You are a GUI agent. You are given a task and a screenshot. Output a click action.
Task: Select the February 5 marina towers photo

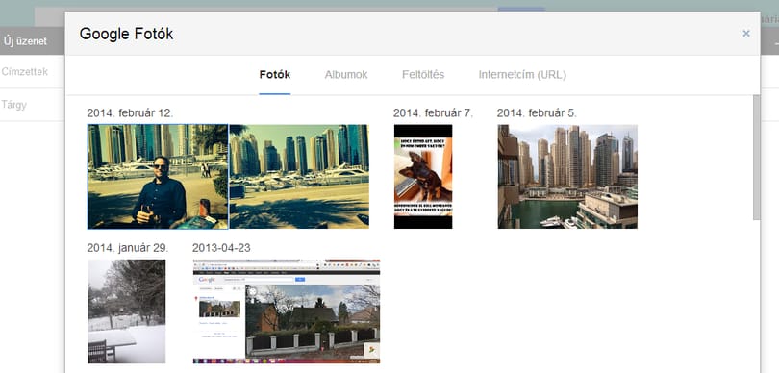tap(567, 177)
